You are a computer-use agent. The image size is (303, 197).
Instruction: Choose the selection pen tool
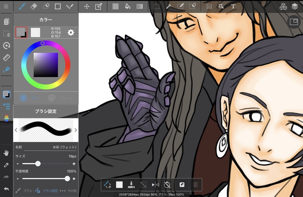point(181,6)
